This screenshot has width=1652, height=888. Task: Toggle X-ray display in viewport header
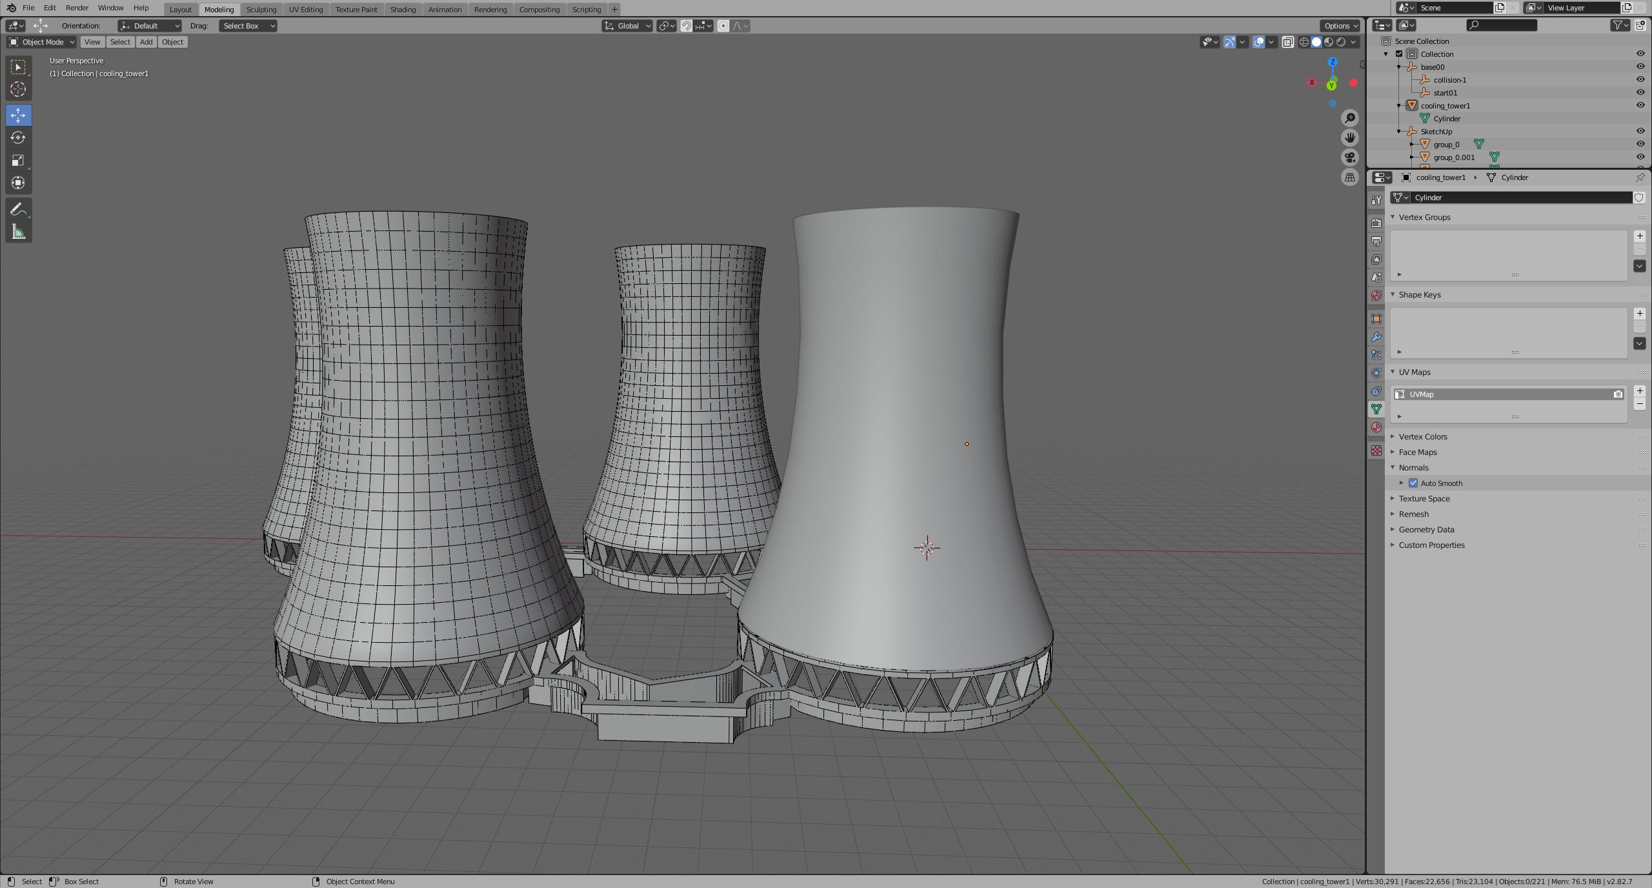[x=1287, y=42]
